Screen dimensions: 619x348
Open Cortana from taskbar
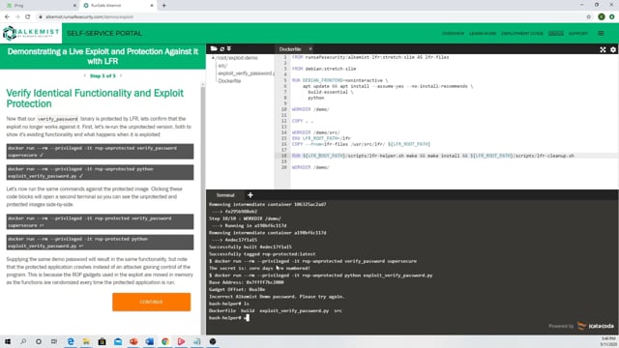(39, 341)
